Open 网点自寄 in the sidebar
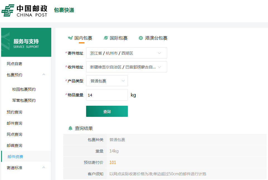This screenshot has height=180, width=268. coord(14,64)
